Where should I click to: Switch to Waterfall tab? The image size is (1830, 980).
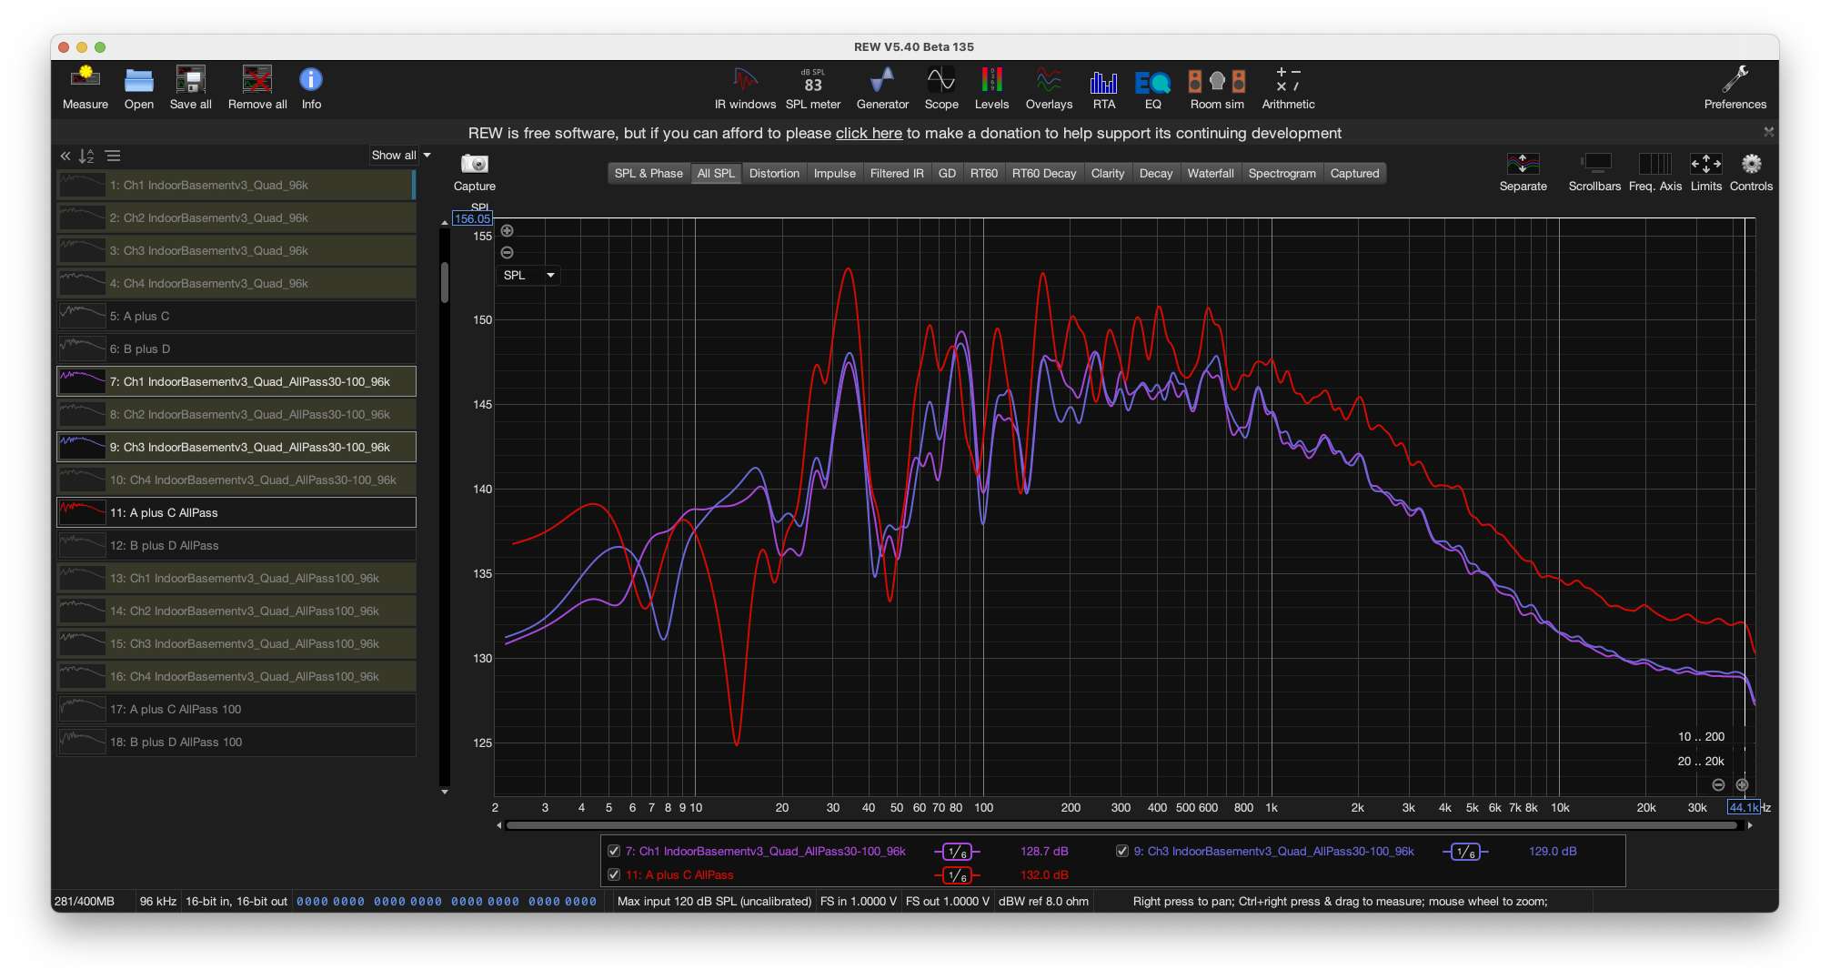pyautogui.click(x=1211, y=173)
